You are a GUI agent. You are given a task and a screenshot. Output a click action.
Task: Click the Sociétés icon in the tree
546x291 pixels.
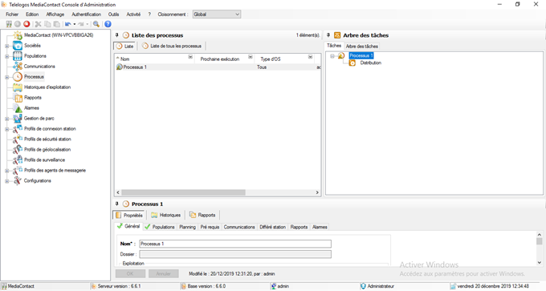18,46
